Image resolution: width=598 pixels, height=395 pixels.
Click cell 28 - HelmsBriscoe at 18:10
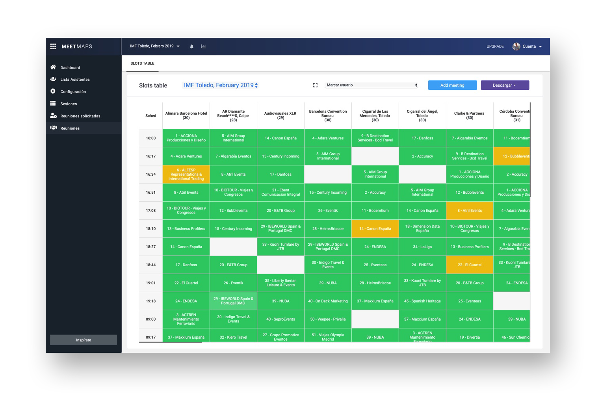(x=328, y=229)
